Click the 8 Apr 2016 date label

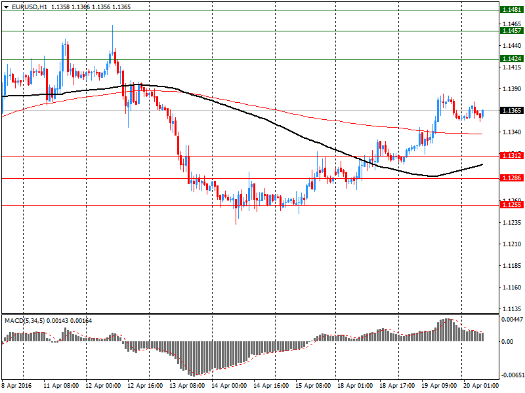pos(16,386)
